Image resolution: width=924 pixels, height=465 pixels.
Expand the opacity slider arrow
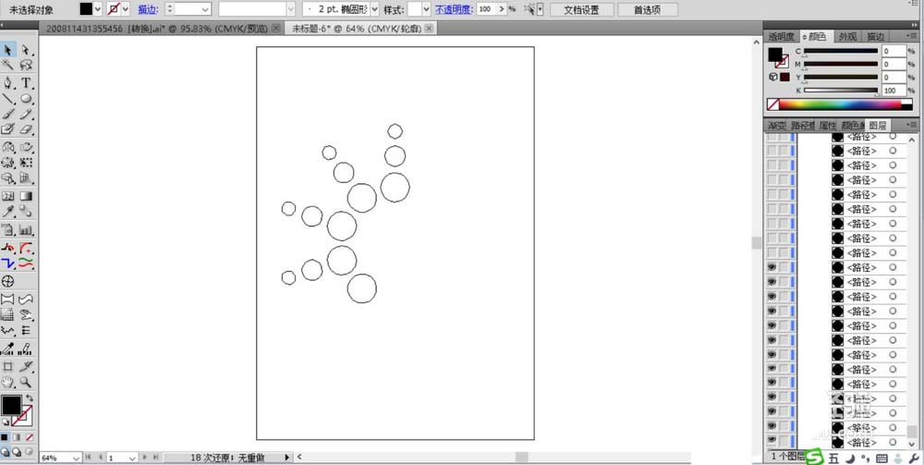[502, 9]
